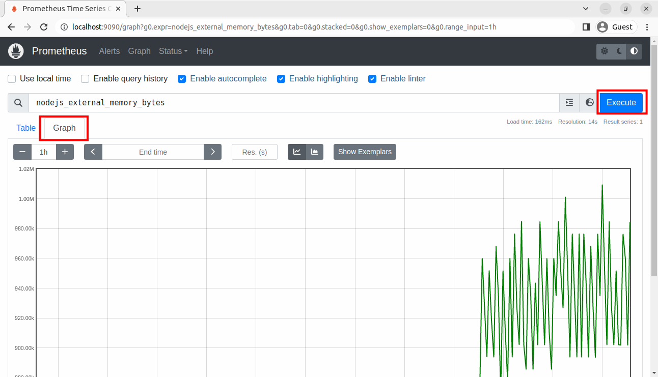Open the Help page
Screen dimensions: 658x377
pyautogui.click(x=204, y=51)
